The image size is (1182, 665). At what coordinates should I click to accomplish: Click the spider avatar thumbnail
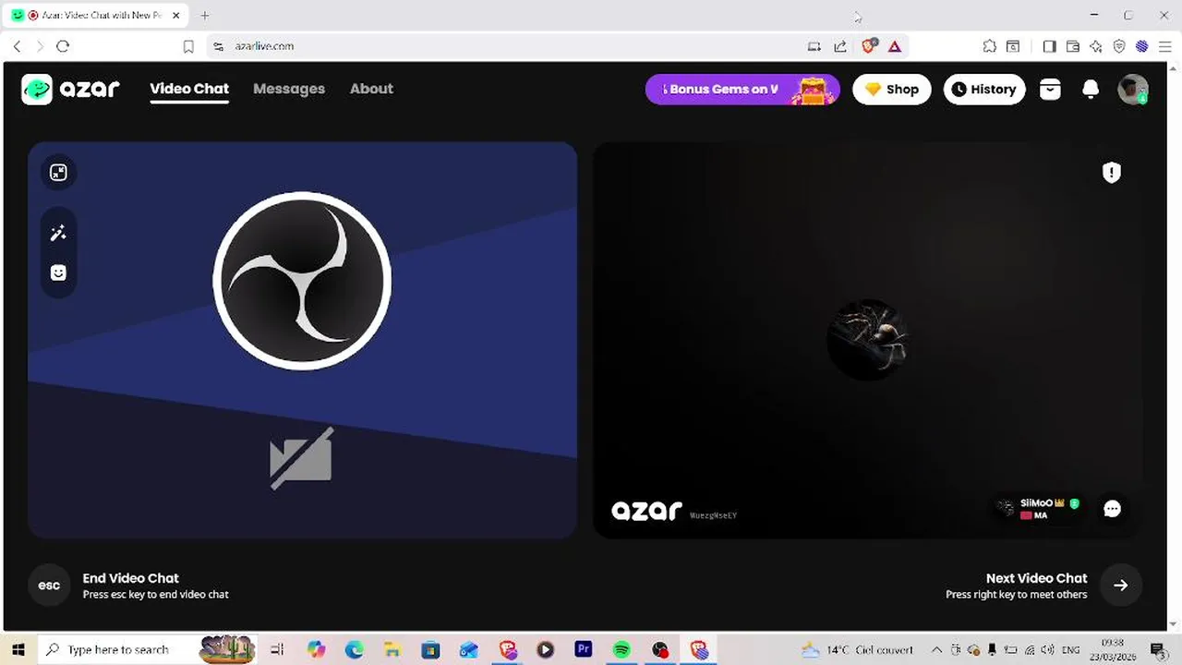point(867,339)
